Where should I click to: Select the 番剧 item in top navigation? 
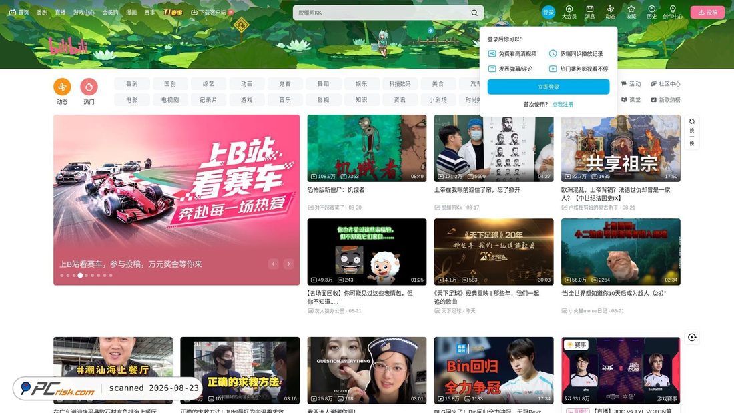42,13
